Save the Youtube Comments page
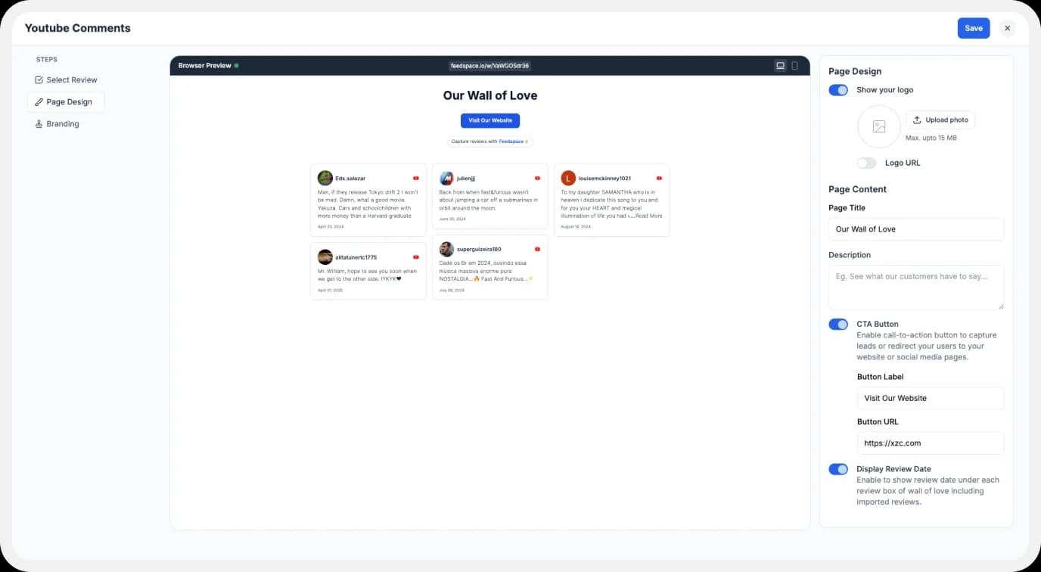 [x=973, y=27]
